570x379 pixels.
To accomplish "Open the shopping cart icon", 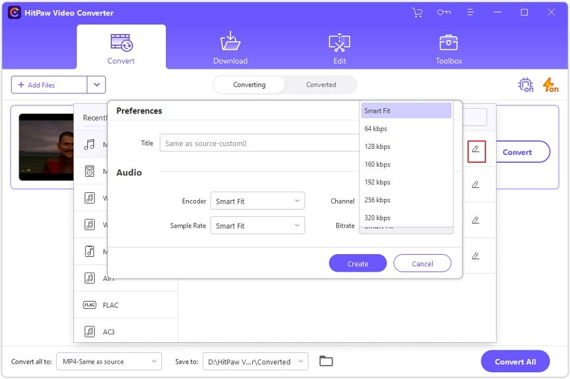I will [417, 13].
